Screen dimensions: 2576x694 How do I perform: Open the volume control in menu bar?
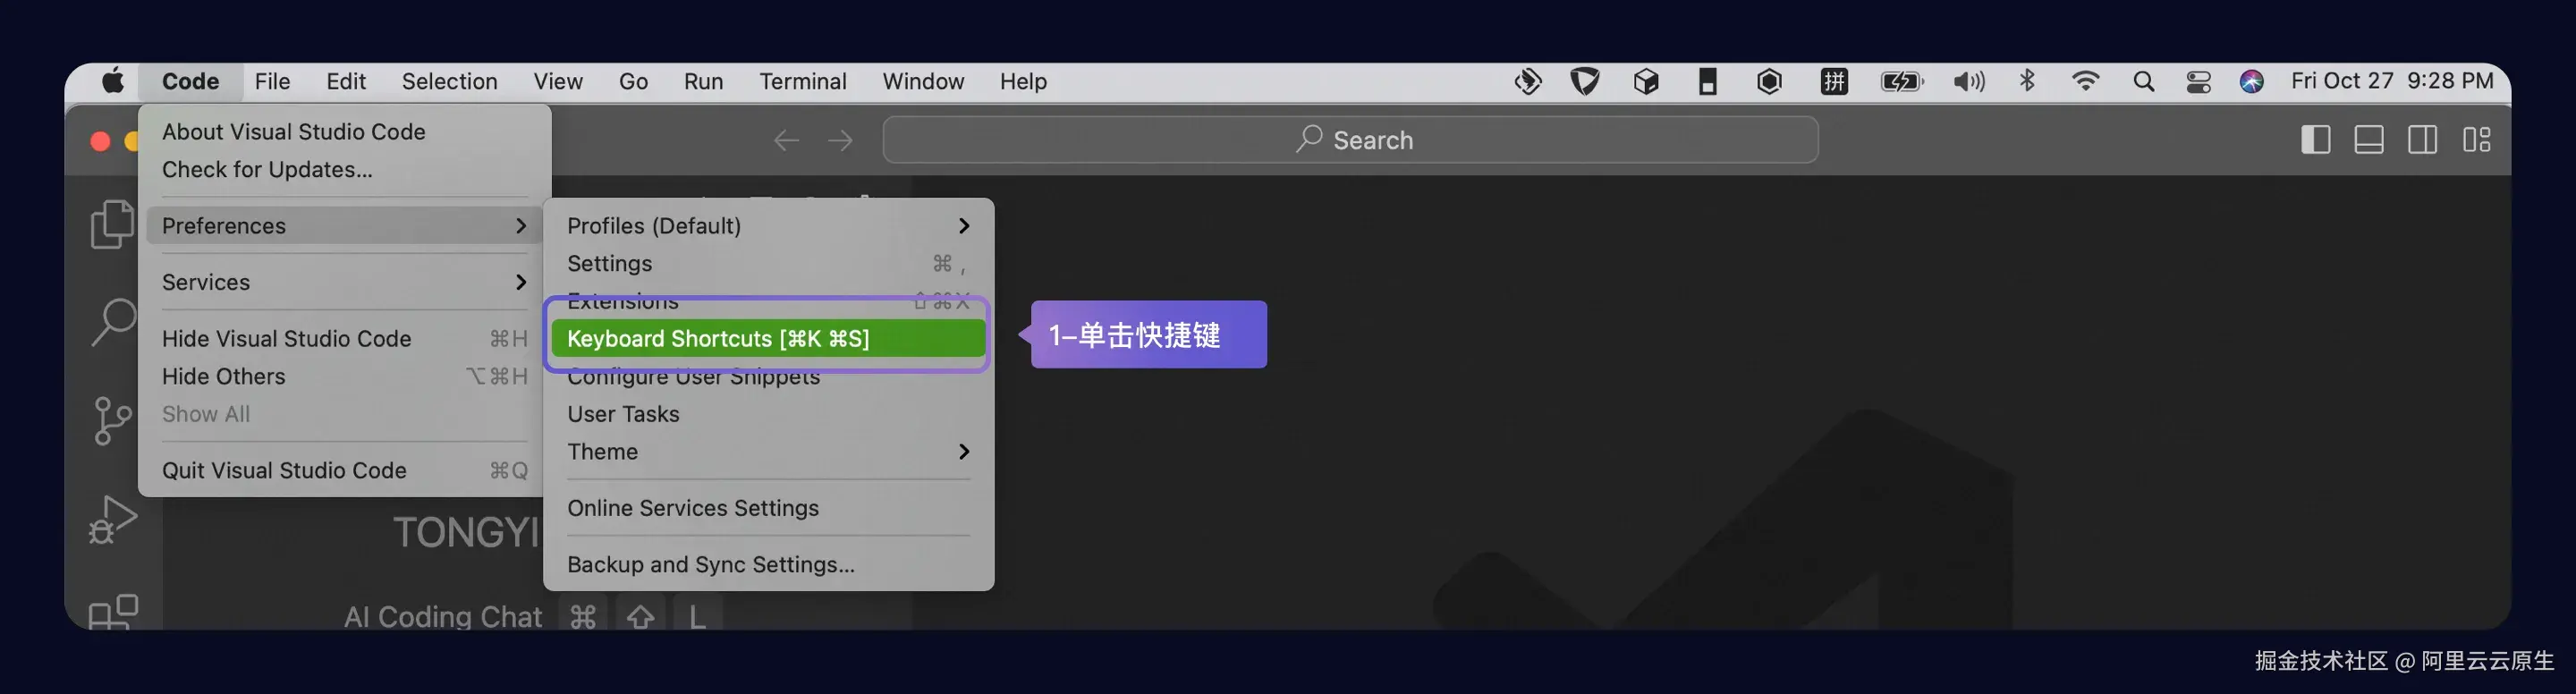(1969, 82)
